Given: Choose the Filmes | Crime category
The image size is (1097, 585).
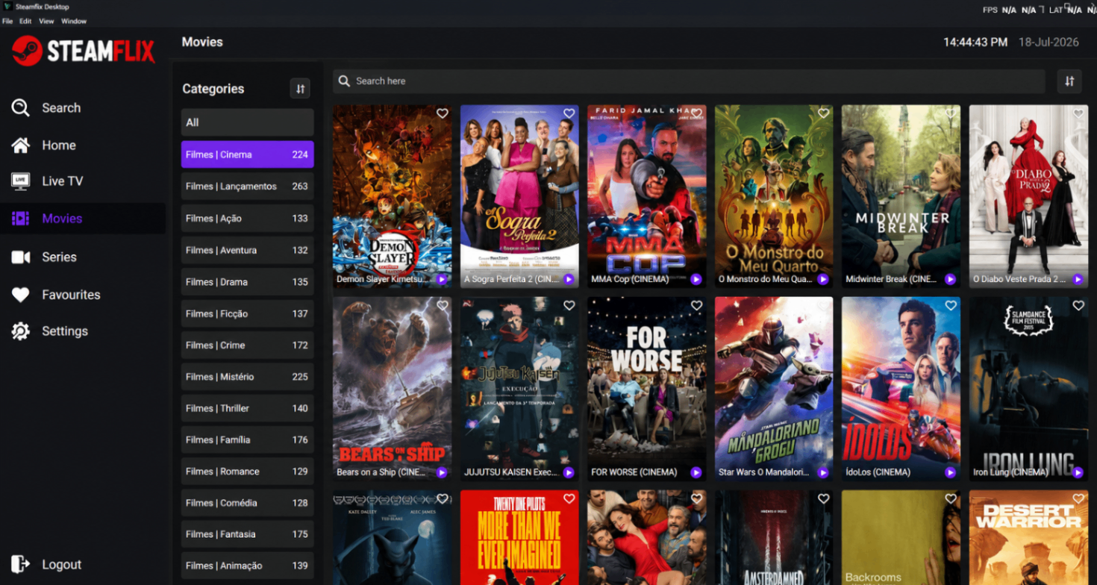Looking at the screenshot, I should 247,345.
